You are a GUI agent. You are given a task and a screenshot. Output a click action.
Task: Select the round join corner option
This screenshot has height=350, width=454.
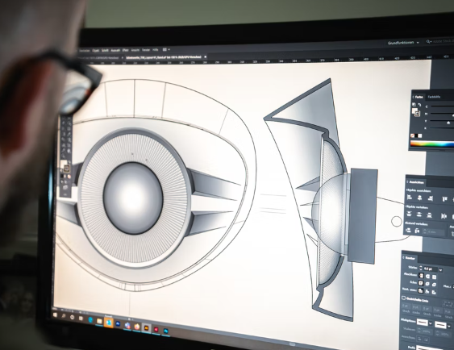tap(427, 284)
